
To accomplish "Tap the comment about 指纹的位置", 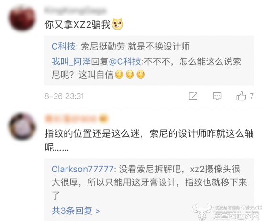I will [149, 141].
